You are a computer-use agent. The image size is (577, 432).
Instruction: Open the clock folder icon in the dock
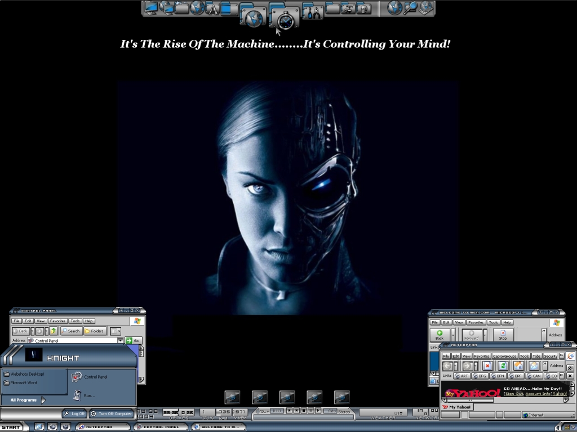[285, 19]
